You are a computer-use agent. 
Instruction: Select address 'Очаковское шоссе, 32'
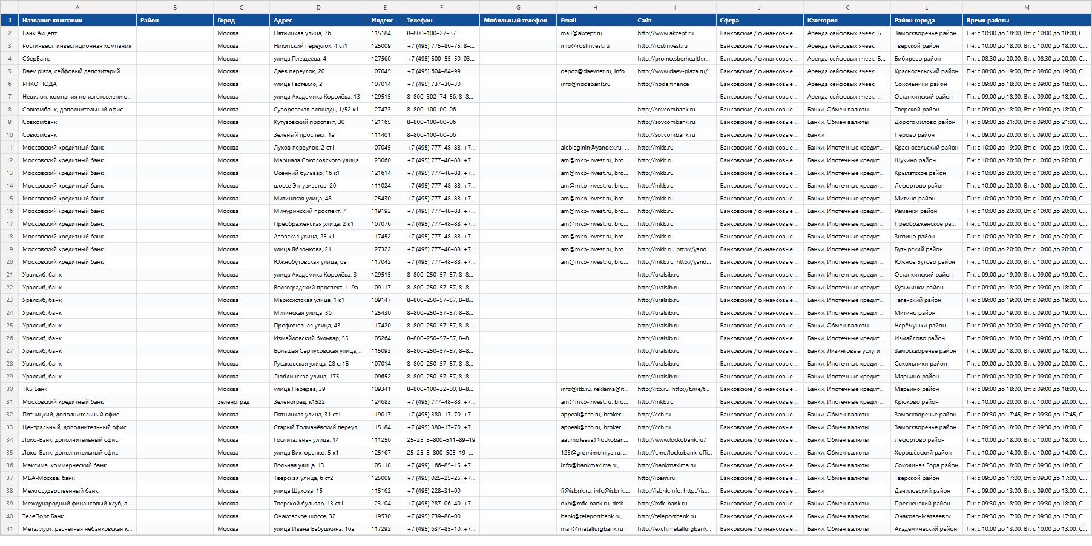click(318, 516)
